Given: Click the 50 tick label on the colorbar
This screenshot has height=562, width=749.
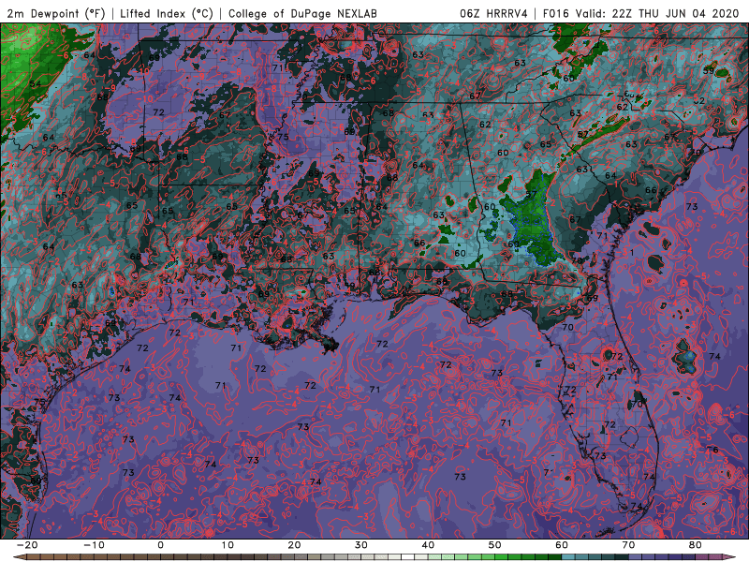Looking at the screenshot, I should click(495, 545).
